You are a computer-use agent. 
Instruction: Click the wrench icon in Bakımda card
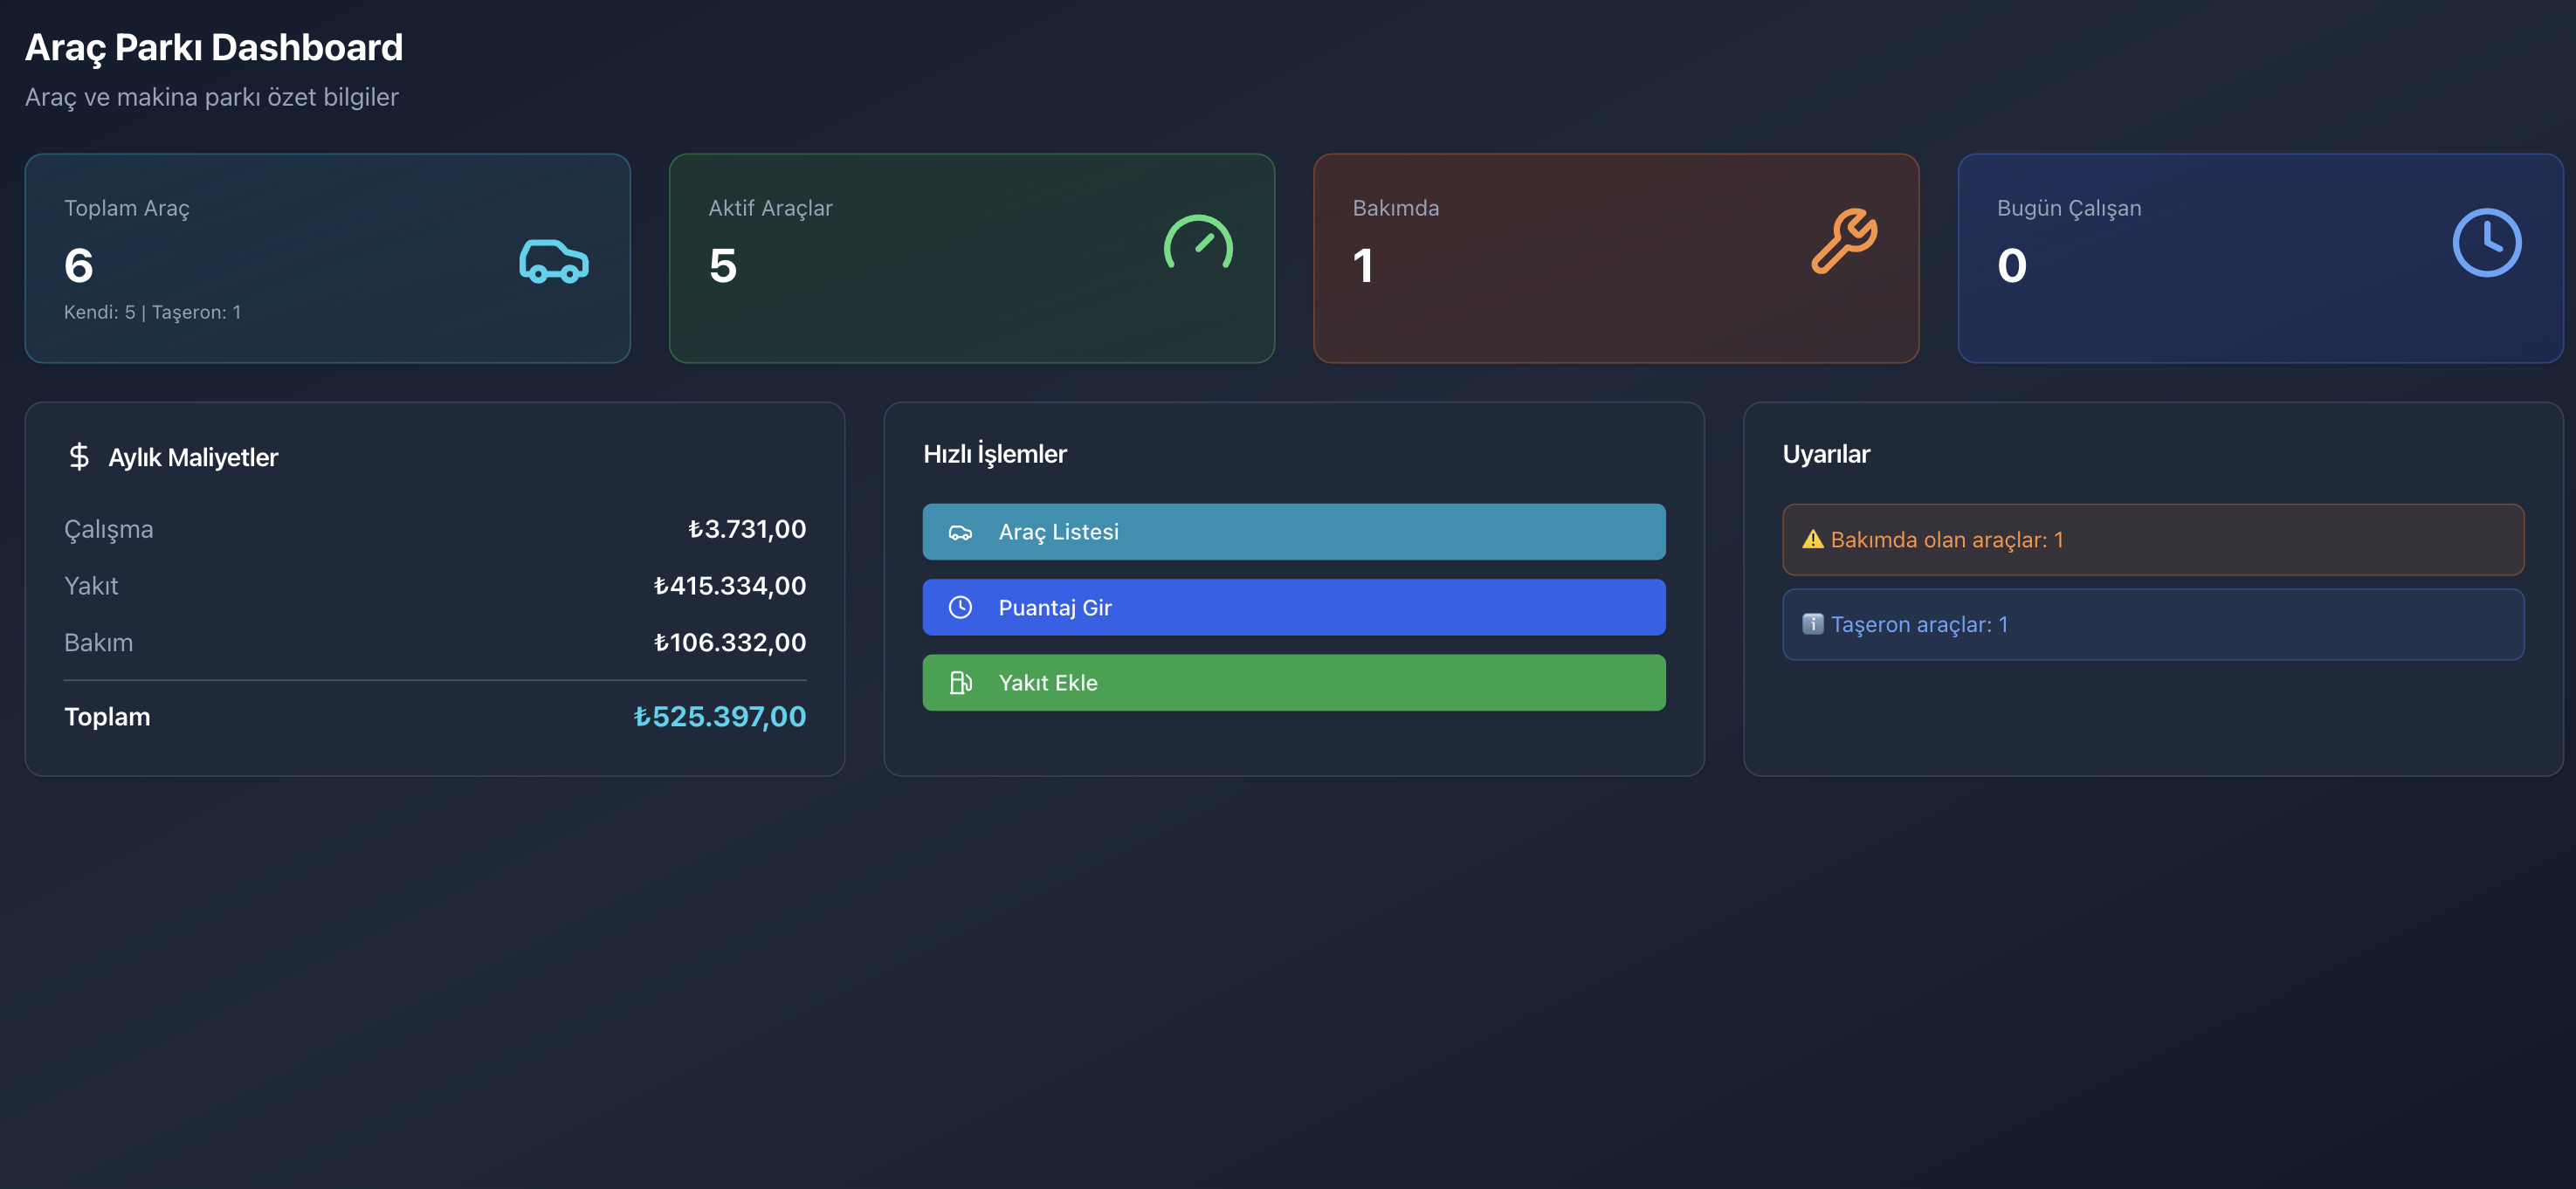click(x=1843, y=241)
